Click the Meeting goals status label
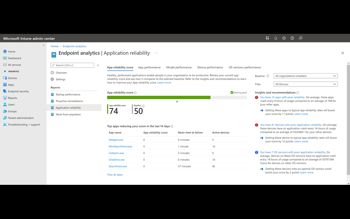The height and width of the screenshot is (219, 350). [239, 93]
